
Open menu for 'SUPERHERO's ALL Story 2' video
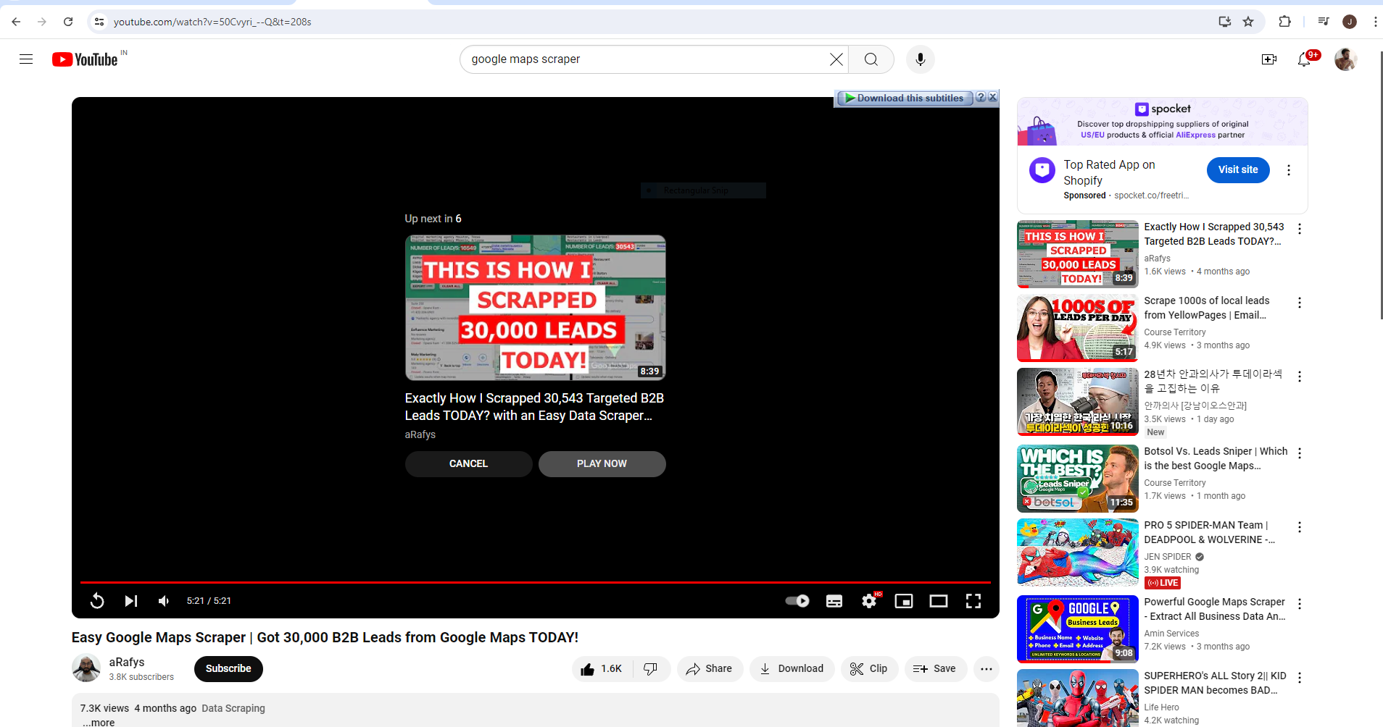[x=1300, y=678]
